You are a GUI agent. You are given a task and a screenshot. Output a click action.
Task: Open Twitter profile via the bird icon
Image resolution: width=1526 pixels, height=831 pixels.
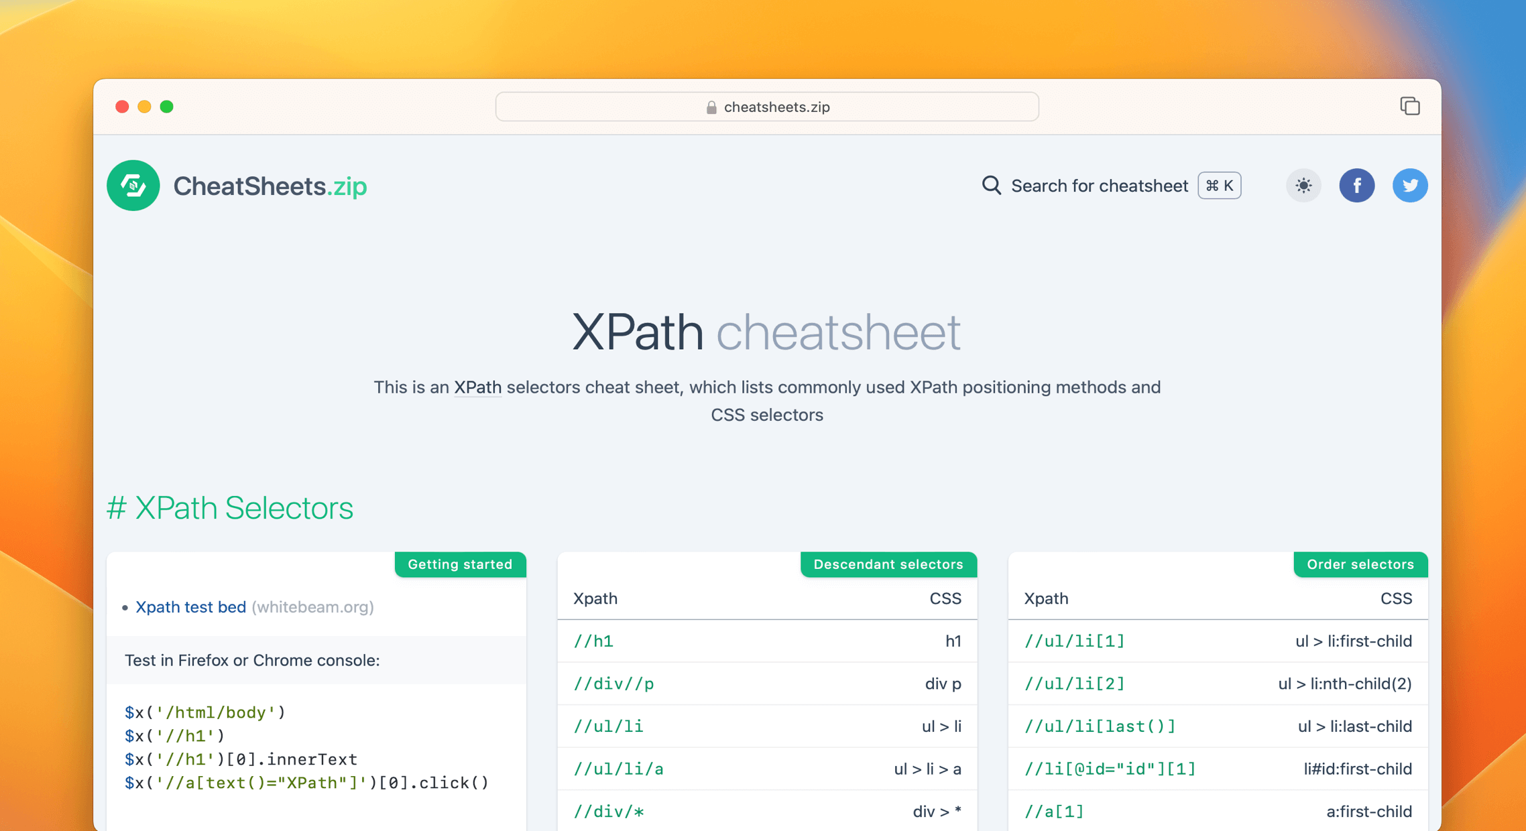tap(1410, 186)
